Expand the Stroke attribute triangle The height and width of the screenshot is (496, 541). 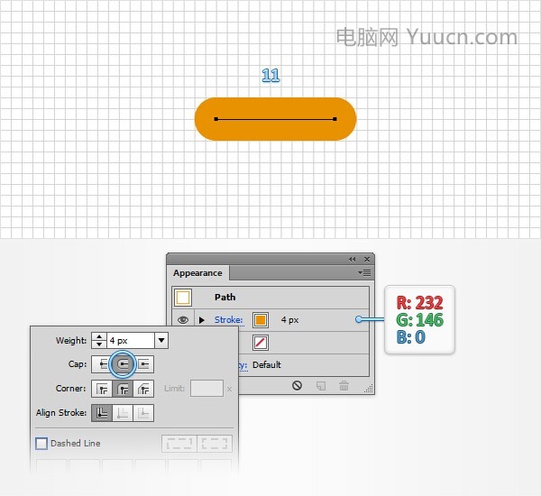pos(202,320)
